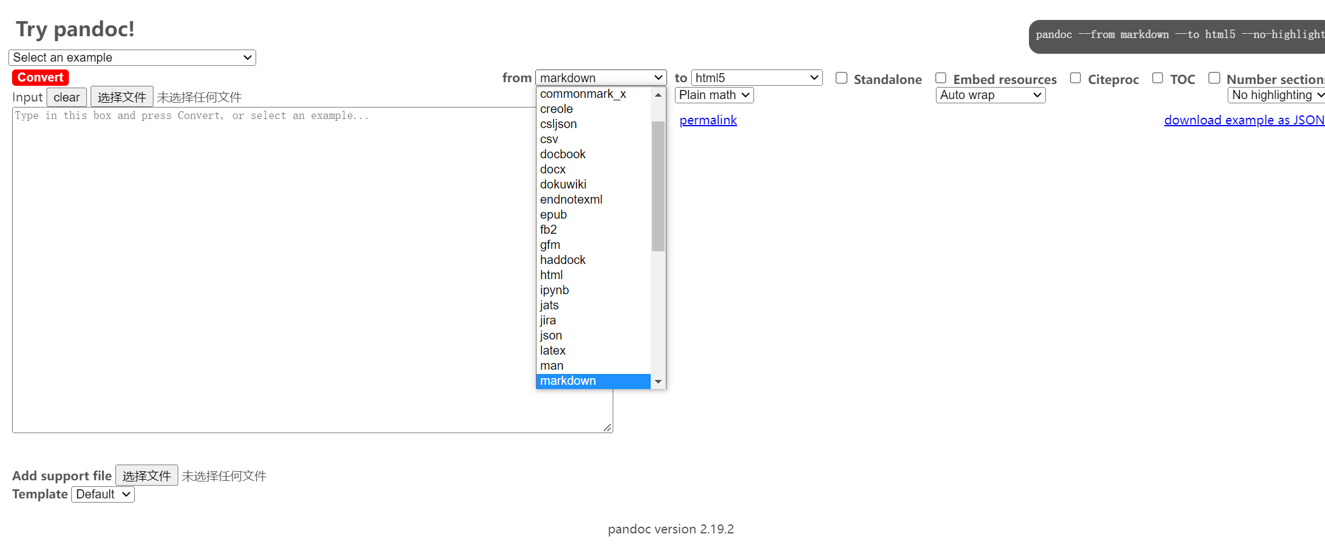Select "latex" from the from format list
Screen dimensions: 1325x560
[552, 350]
